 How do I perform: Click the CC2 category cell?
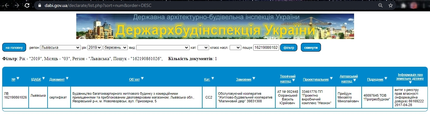[x=209, y=97]
